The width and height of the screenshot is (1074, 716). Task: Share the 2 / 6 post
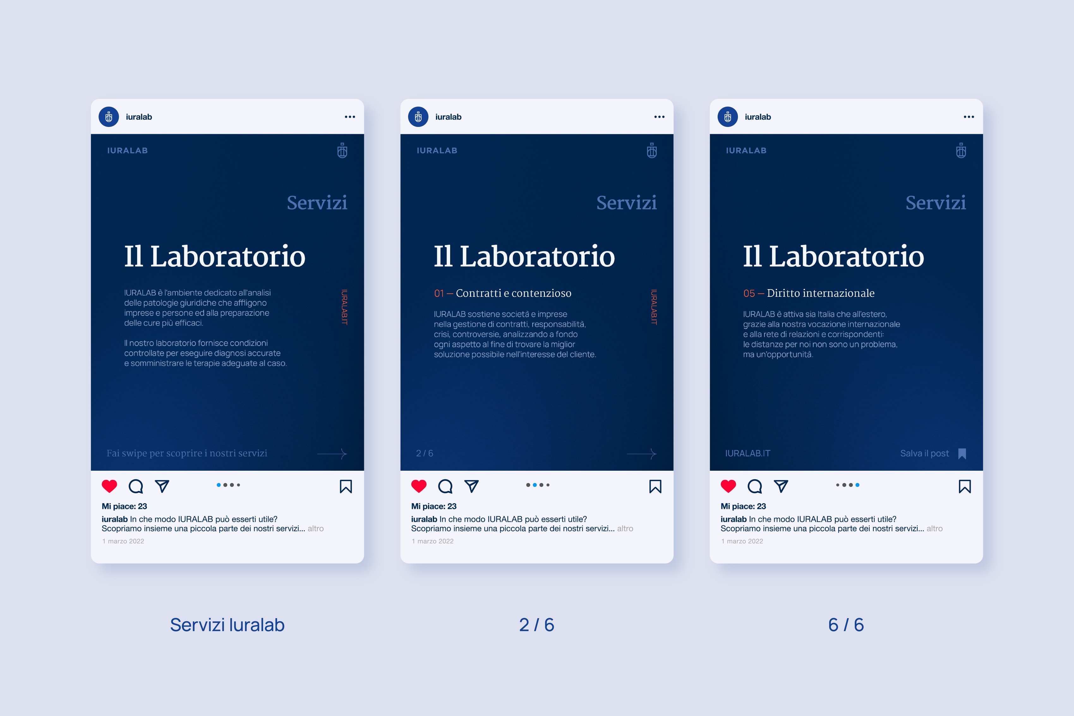click(471, 486)
